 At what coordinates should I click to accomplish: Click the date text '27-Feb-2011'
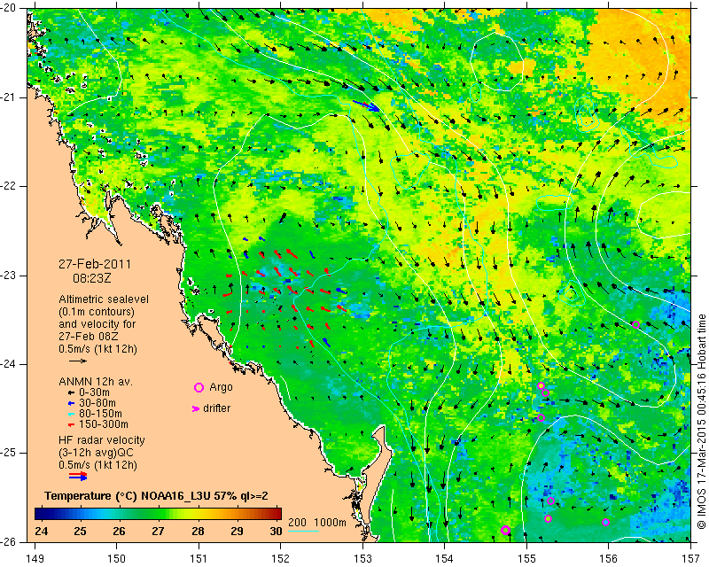coord(95,264)
